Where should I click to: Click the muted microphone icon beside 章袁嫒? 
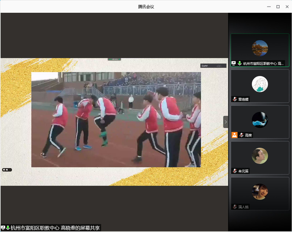tap(235, 99)
